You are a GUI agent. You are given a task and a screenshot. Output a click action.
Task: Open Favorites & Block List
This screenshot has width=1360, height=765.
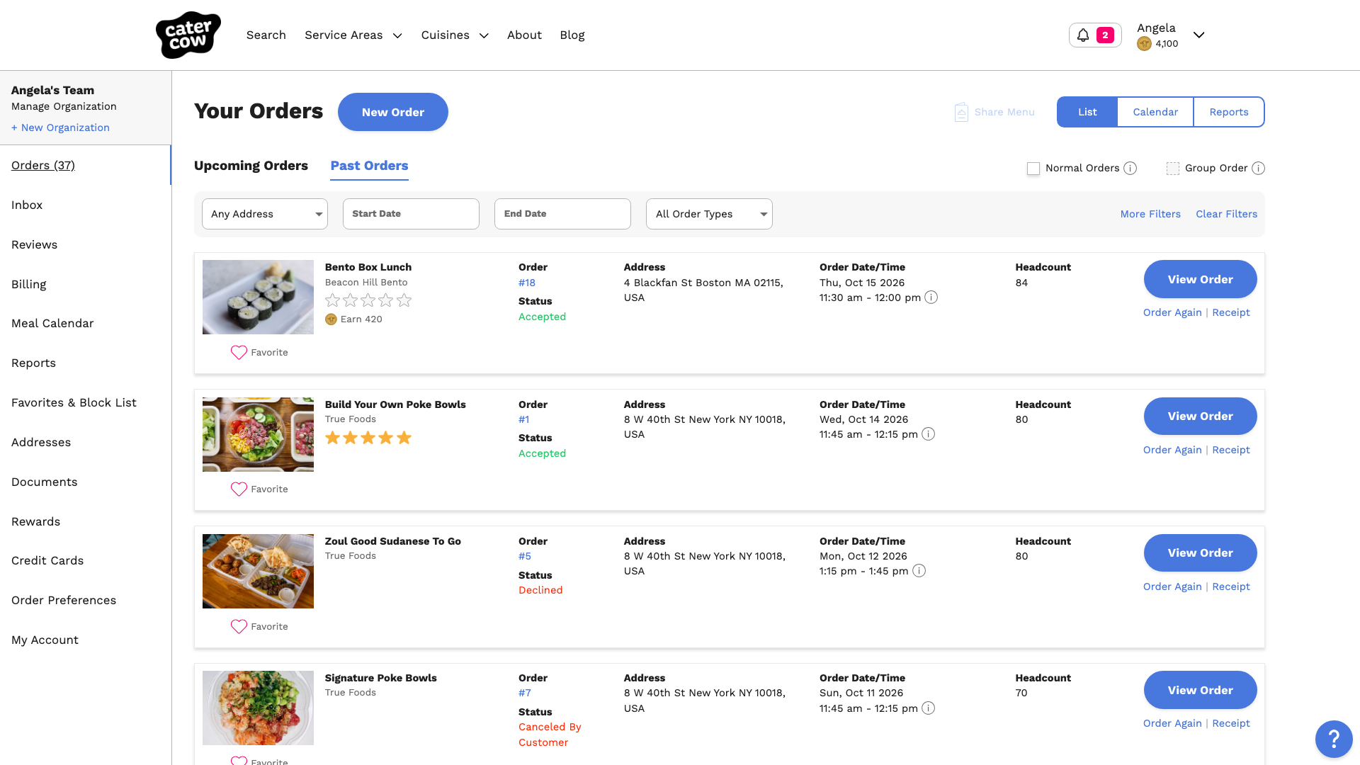click(74, 403)
